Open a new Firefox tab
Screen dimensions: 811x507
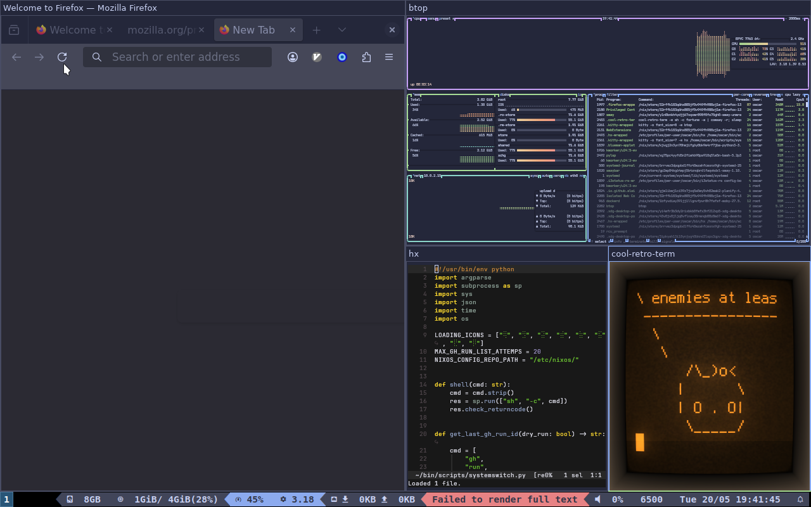click(x=317, y=30)
